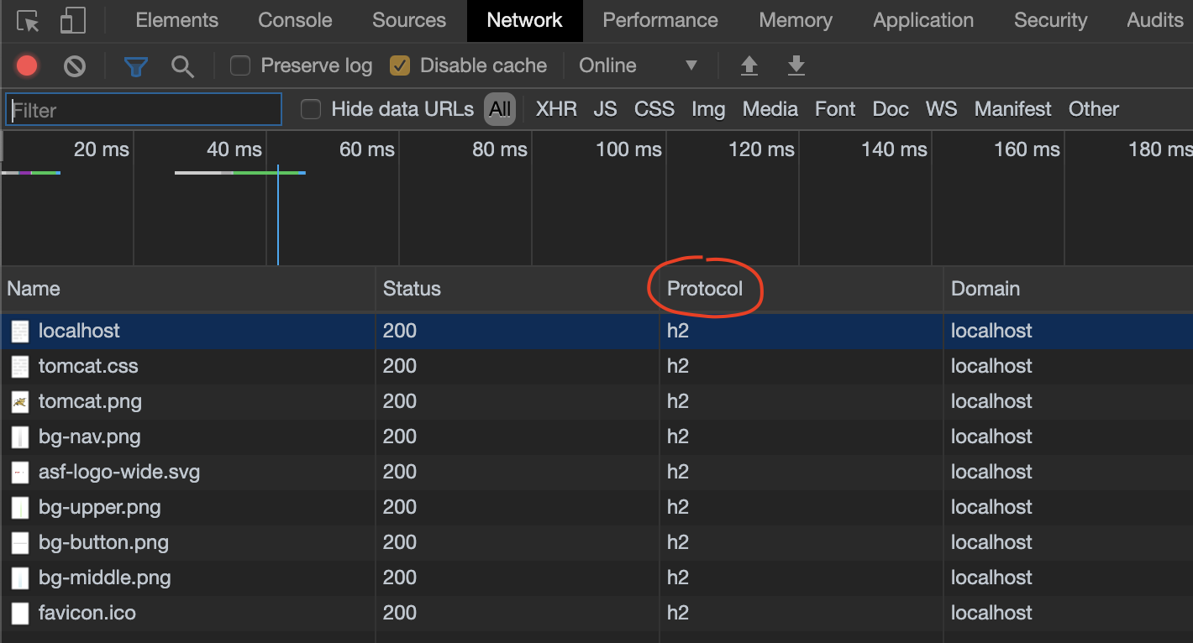The height and width of the screenshot is (643, 1193).
Task: Select the tomcat.png request
Action: point(596,401)
